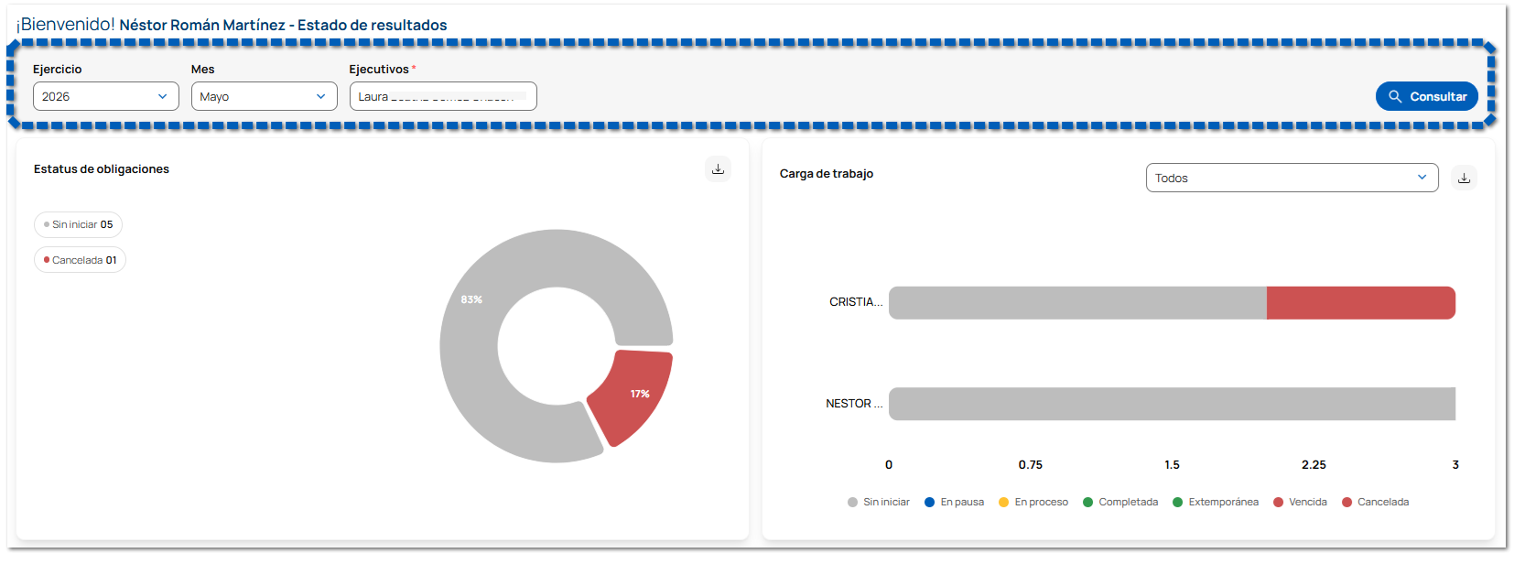
Task: Download the Estatus de obligaciones chart
Action: [x=718, y=169]
